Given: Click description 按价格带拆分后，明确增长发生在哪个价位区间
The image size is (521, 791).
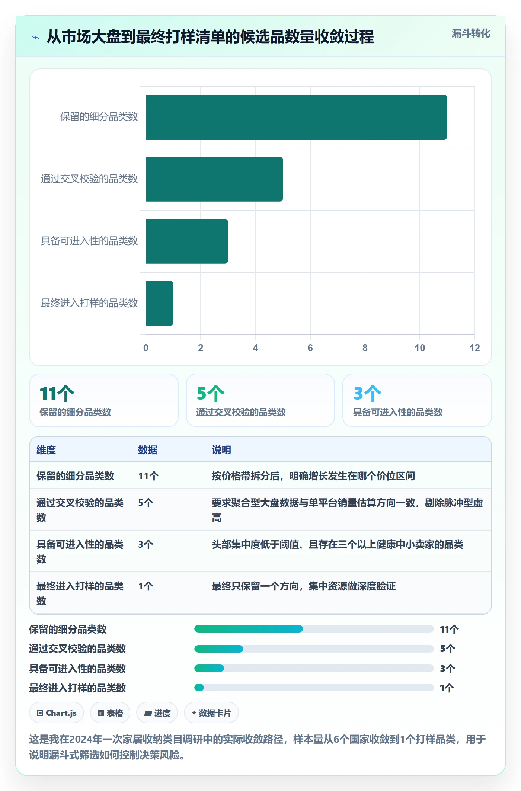Looking at the screenshot, I should pos(313,476).
